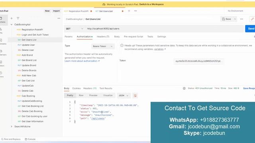Viewport: 255px width, 143px height.
Task: Click the Token input field
Action: point(198,61)
